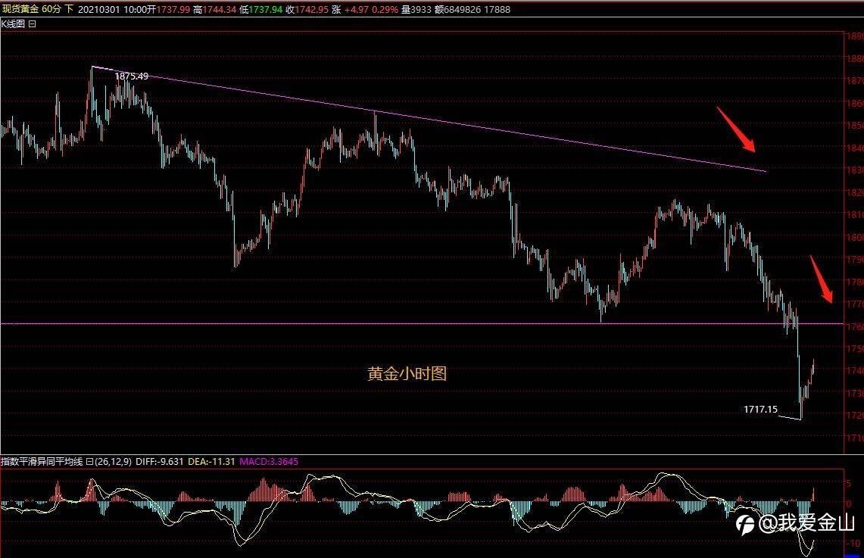The height and width of the screenshot is (558, 864).
Task: Click the box icon before (26,12,9)
Action: click(x=90, y=462)
